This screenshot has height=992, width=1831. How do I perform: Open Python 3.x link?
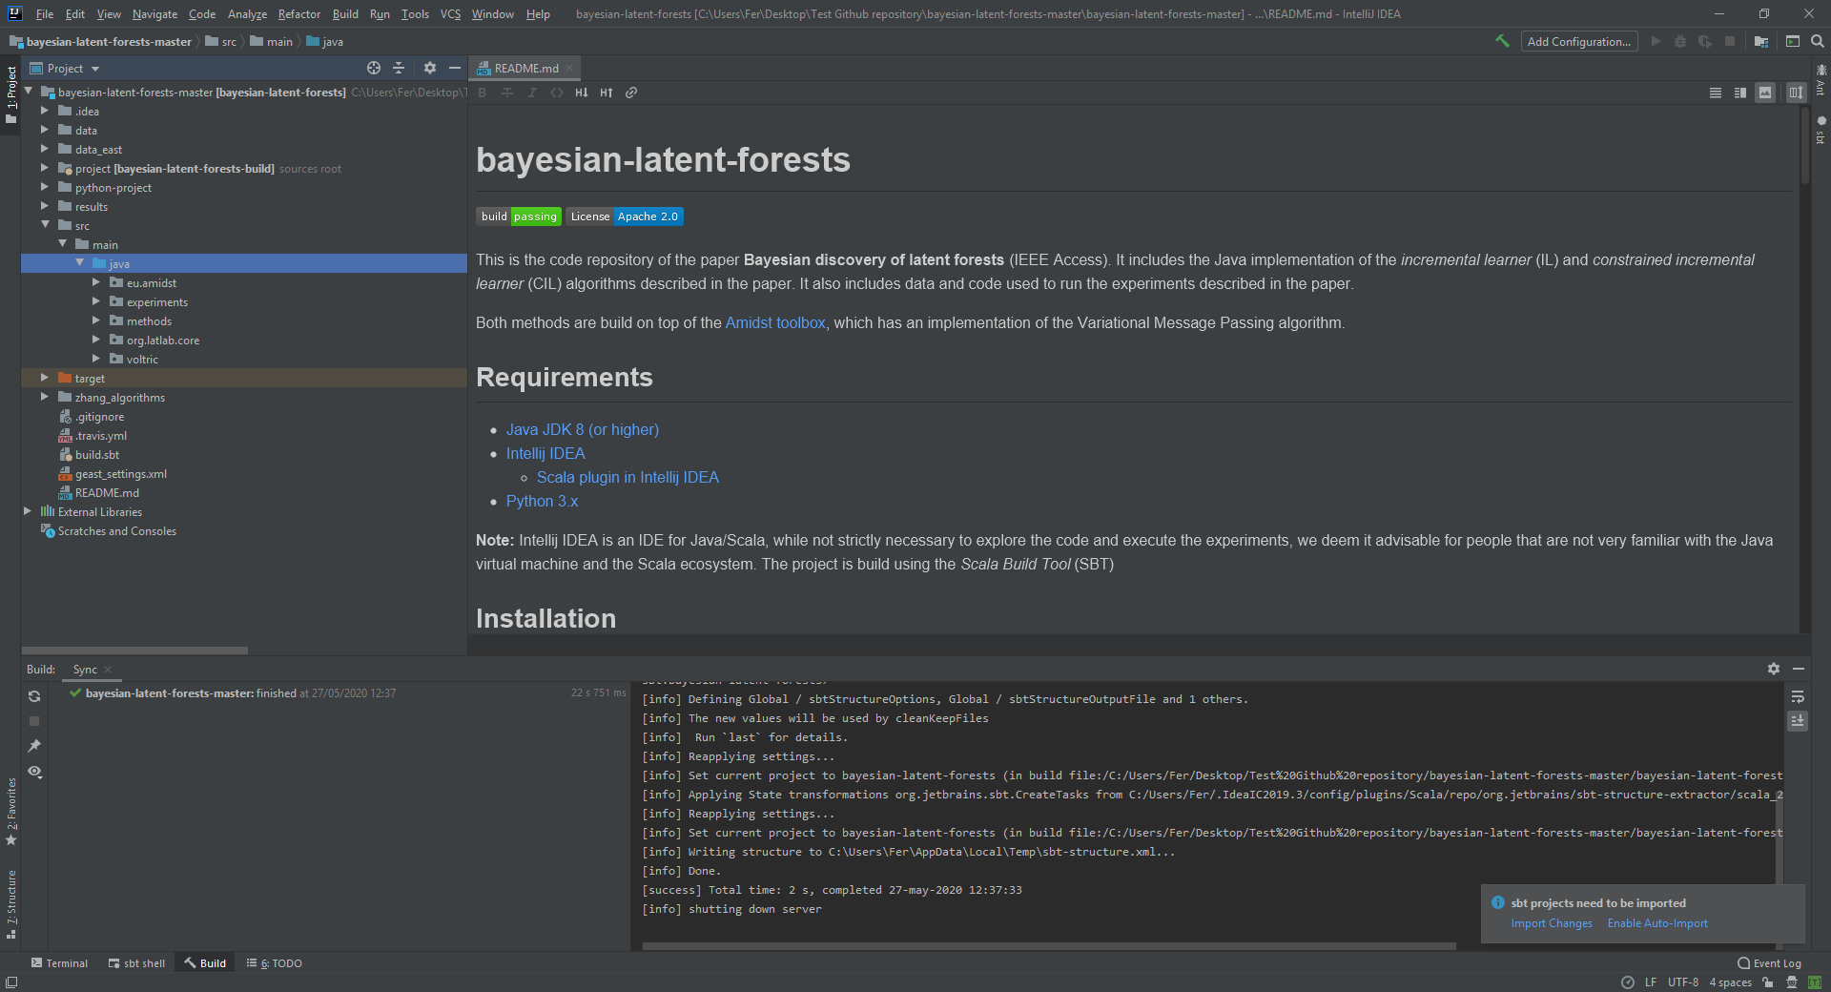[x=542, y=502]
